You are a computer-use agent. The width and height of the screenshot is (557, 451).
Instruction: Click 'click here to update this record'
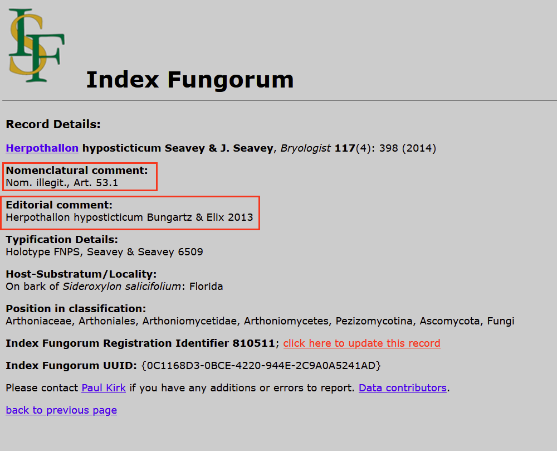361,343
